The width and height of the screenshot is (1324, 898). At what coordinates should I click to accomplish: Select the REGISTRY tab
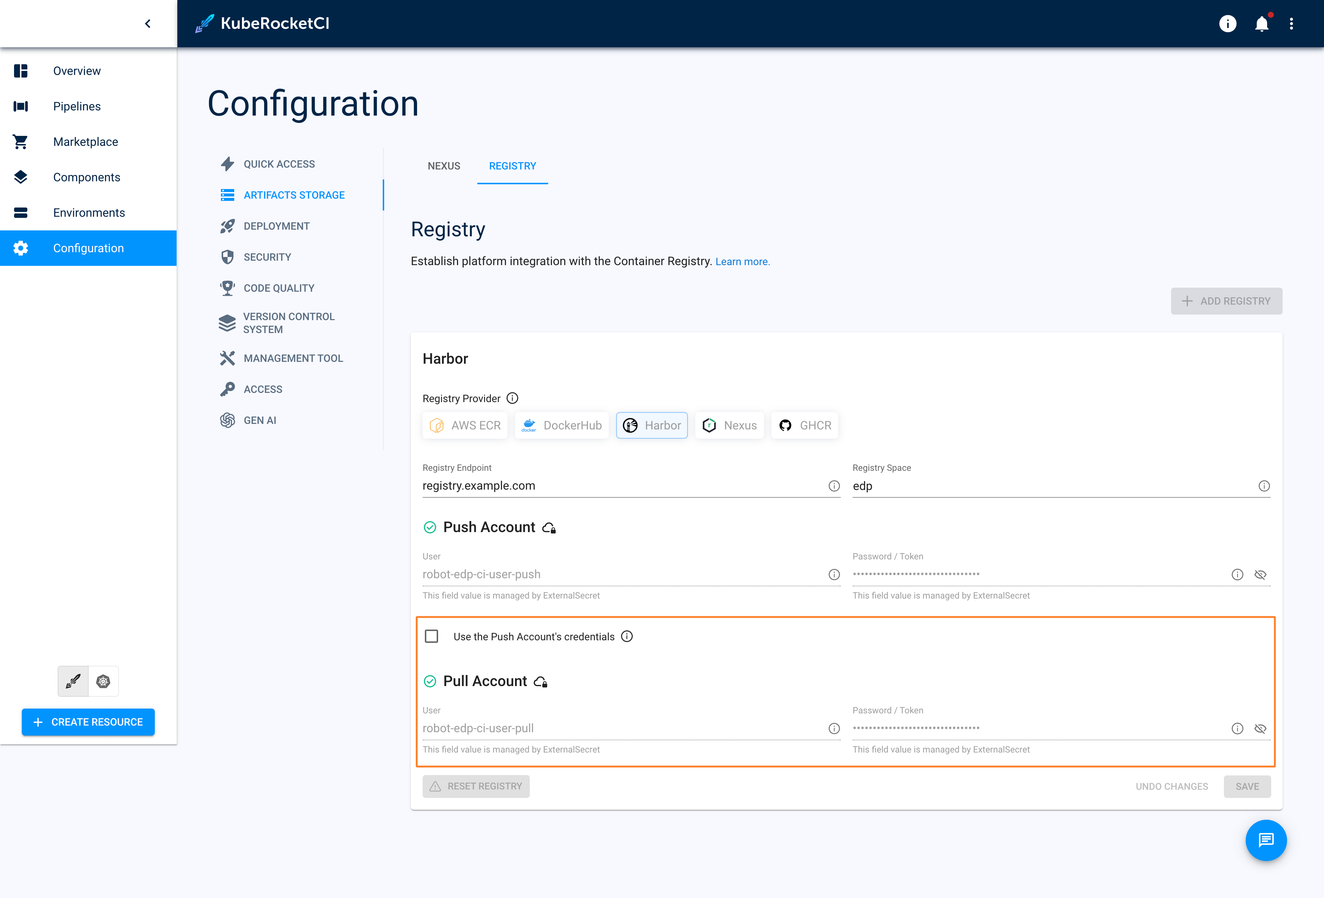pyautogui.click(x=512, y=165)
